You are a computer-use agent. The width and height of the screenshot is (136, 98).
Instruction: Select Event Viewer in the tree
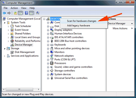click(x=22, y=30)
